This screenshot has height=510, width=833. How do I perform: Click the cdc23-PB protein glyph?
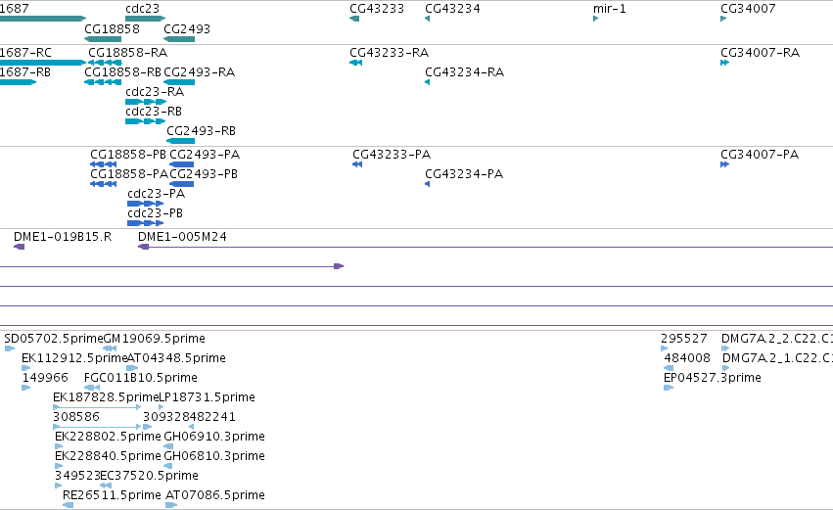(x=146, y=223)
